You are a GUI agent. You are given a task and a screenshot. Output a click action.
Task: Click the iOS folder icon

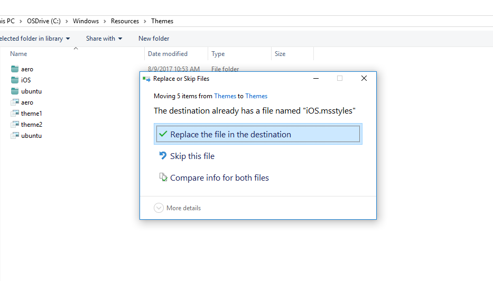pyautogui.click(x=14, y=80)
